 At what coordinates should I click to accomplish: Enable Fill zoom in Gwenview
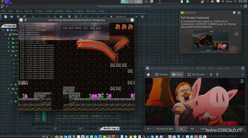click(192, 129)
